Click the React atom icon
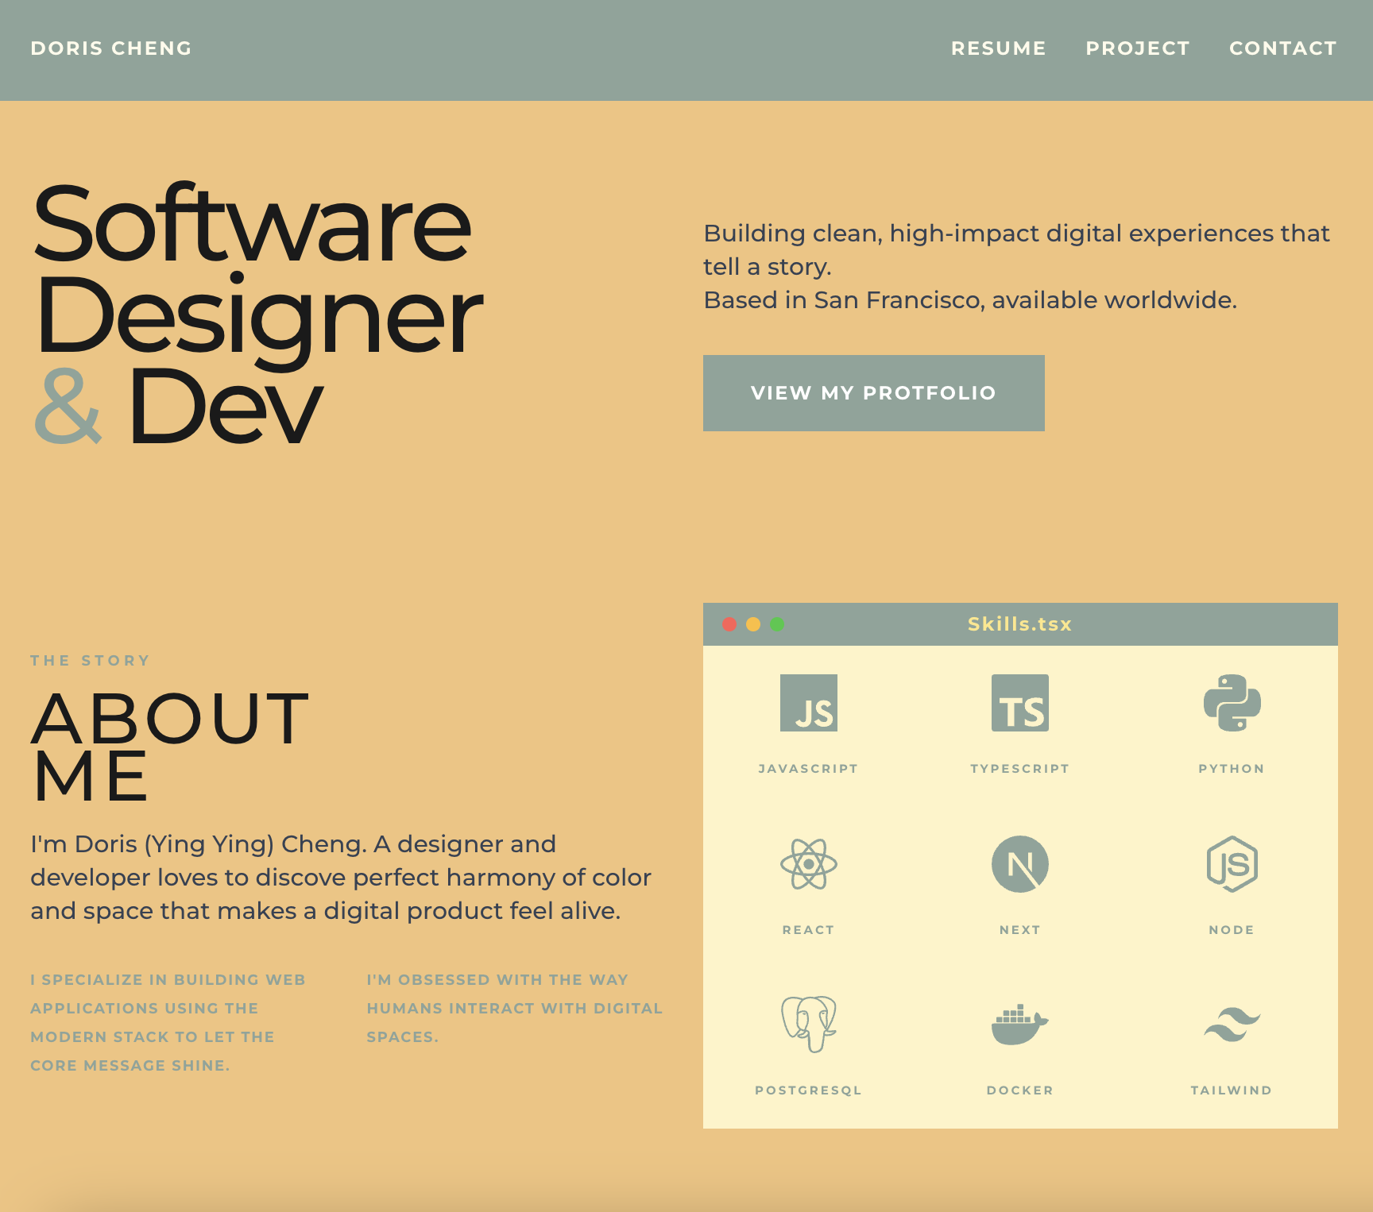 click(x=808, y=864)
